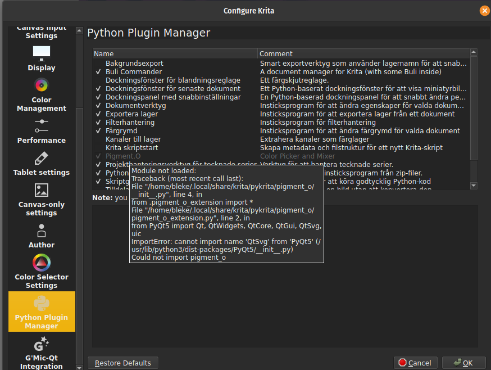The width and height of the screenshot is (491, 370).
Task: Disable the Filterhantering plugin checkbox
Action: coord(98,123)
